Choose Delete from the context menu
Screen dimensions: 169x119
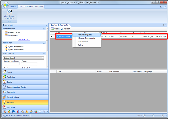click(80, 45)
